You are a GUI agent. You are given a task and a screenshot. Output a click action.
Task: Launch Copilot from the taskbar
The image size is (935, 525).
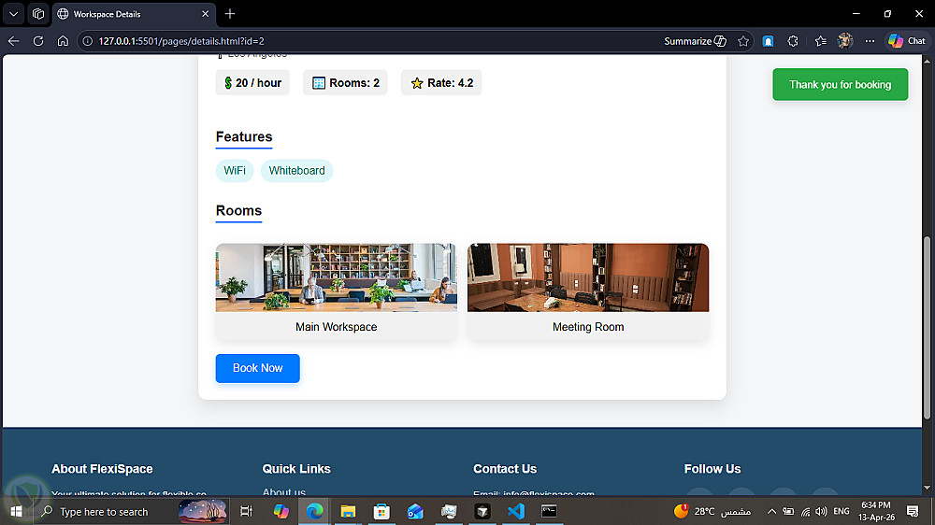point(280,511)
